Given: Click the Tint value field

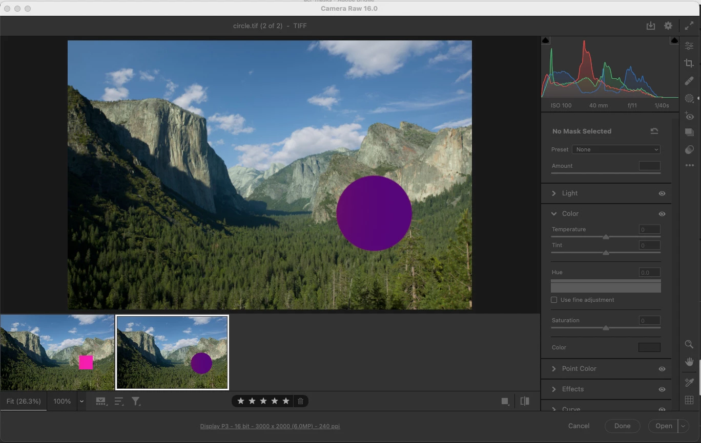Looking at the screenshot, I should coord(649,245).
